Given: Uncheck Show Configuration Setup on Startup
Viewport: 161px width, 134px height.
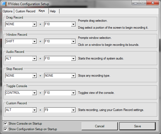Looking at the screenshot, I should tap(6, 129).
